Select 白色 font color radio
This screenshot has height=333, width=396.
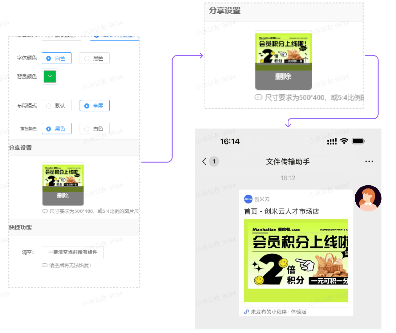[x=57, y=58]
